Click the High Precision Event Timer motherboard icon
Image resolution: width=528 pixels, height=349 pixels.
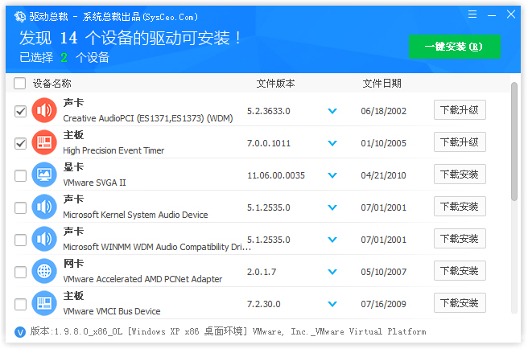point(44,142)
